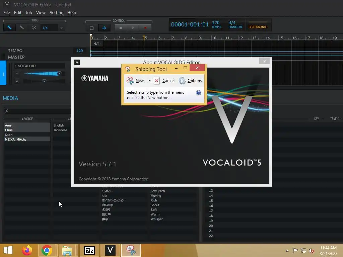Screen dimensions: 343x257
Task: Select the scissors split tool
Action: 34,27
